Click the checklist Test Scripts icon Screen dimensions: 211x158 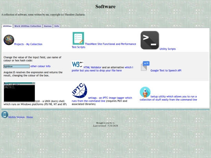coord(78,38)
